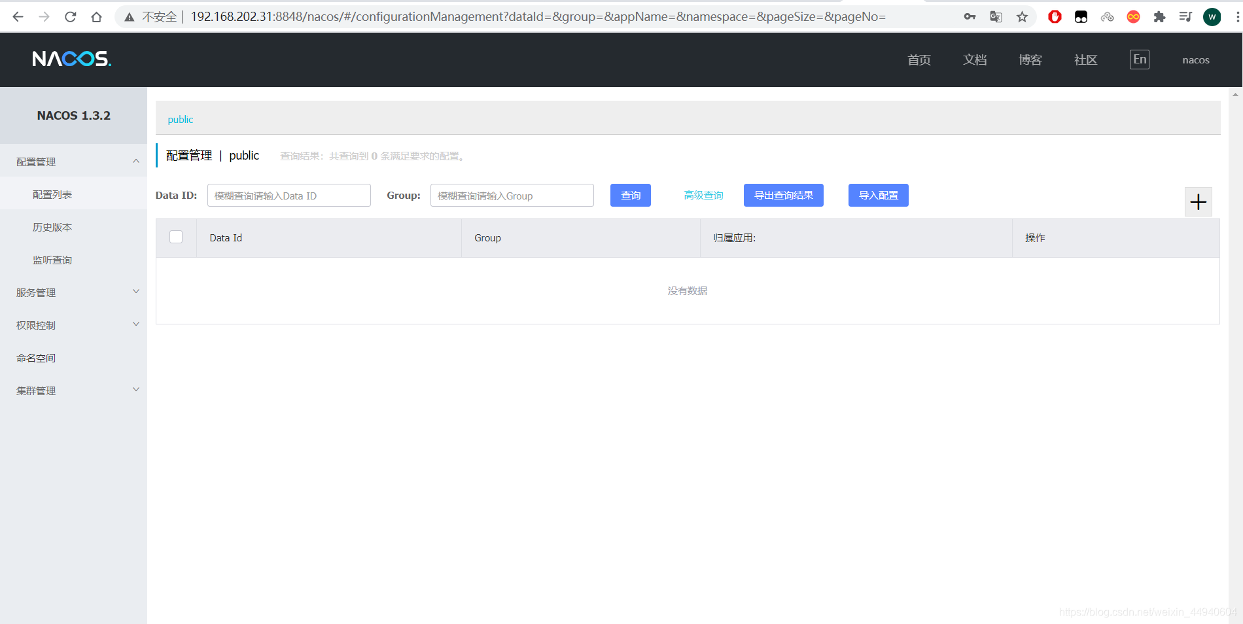Open the red ad-blocker extension icon
This screenshot has width=1243, height=624.
click(1055, 17)
